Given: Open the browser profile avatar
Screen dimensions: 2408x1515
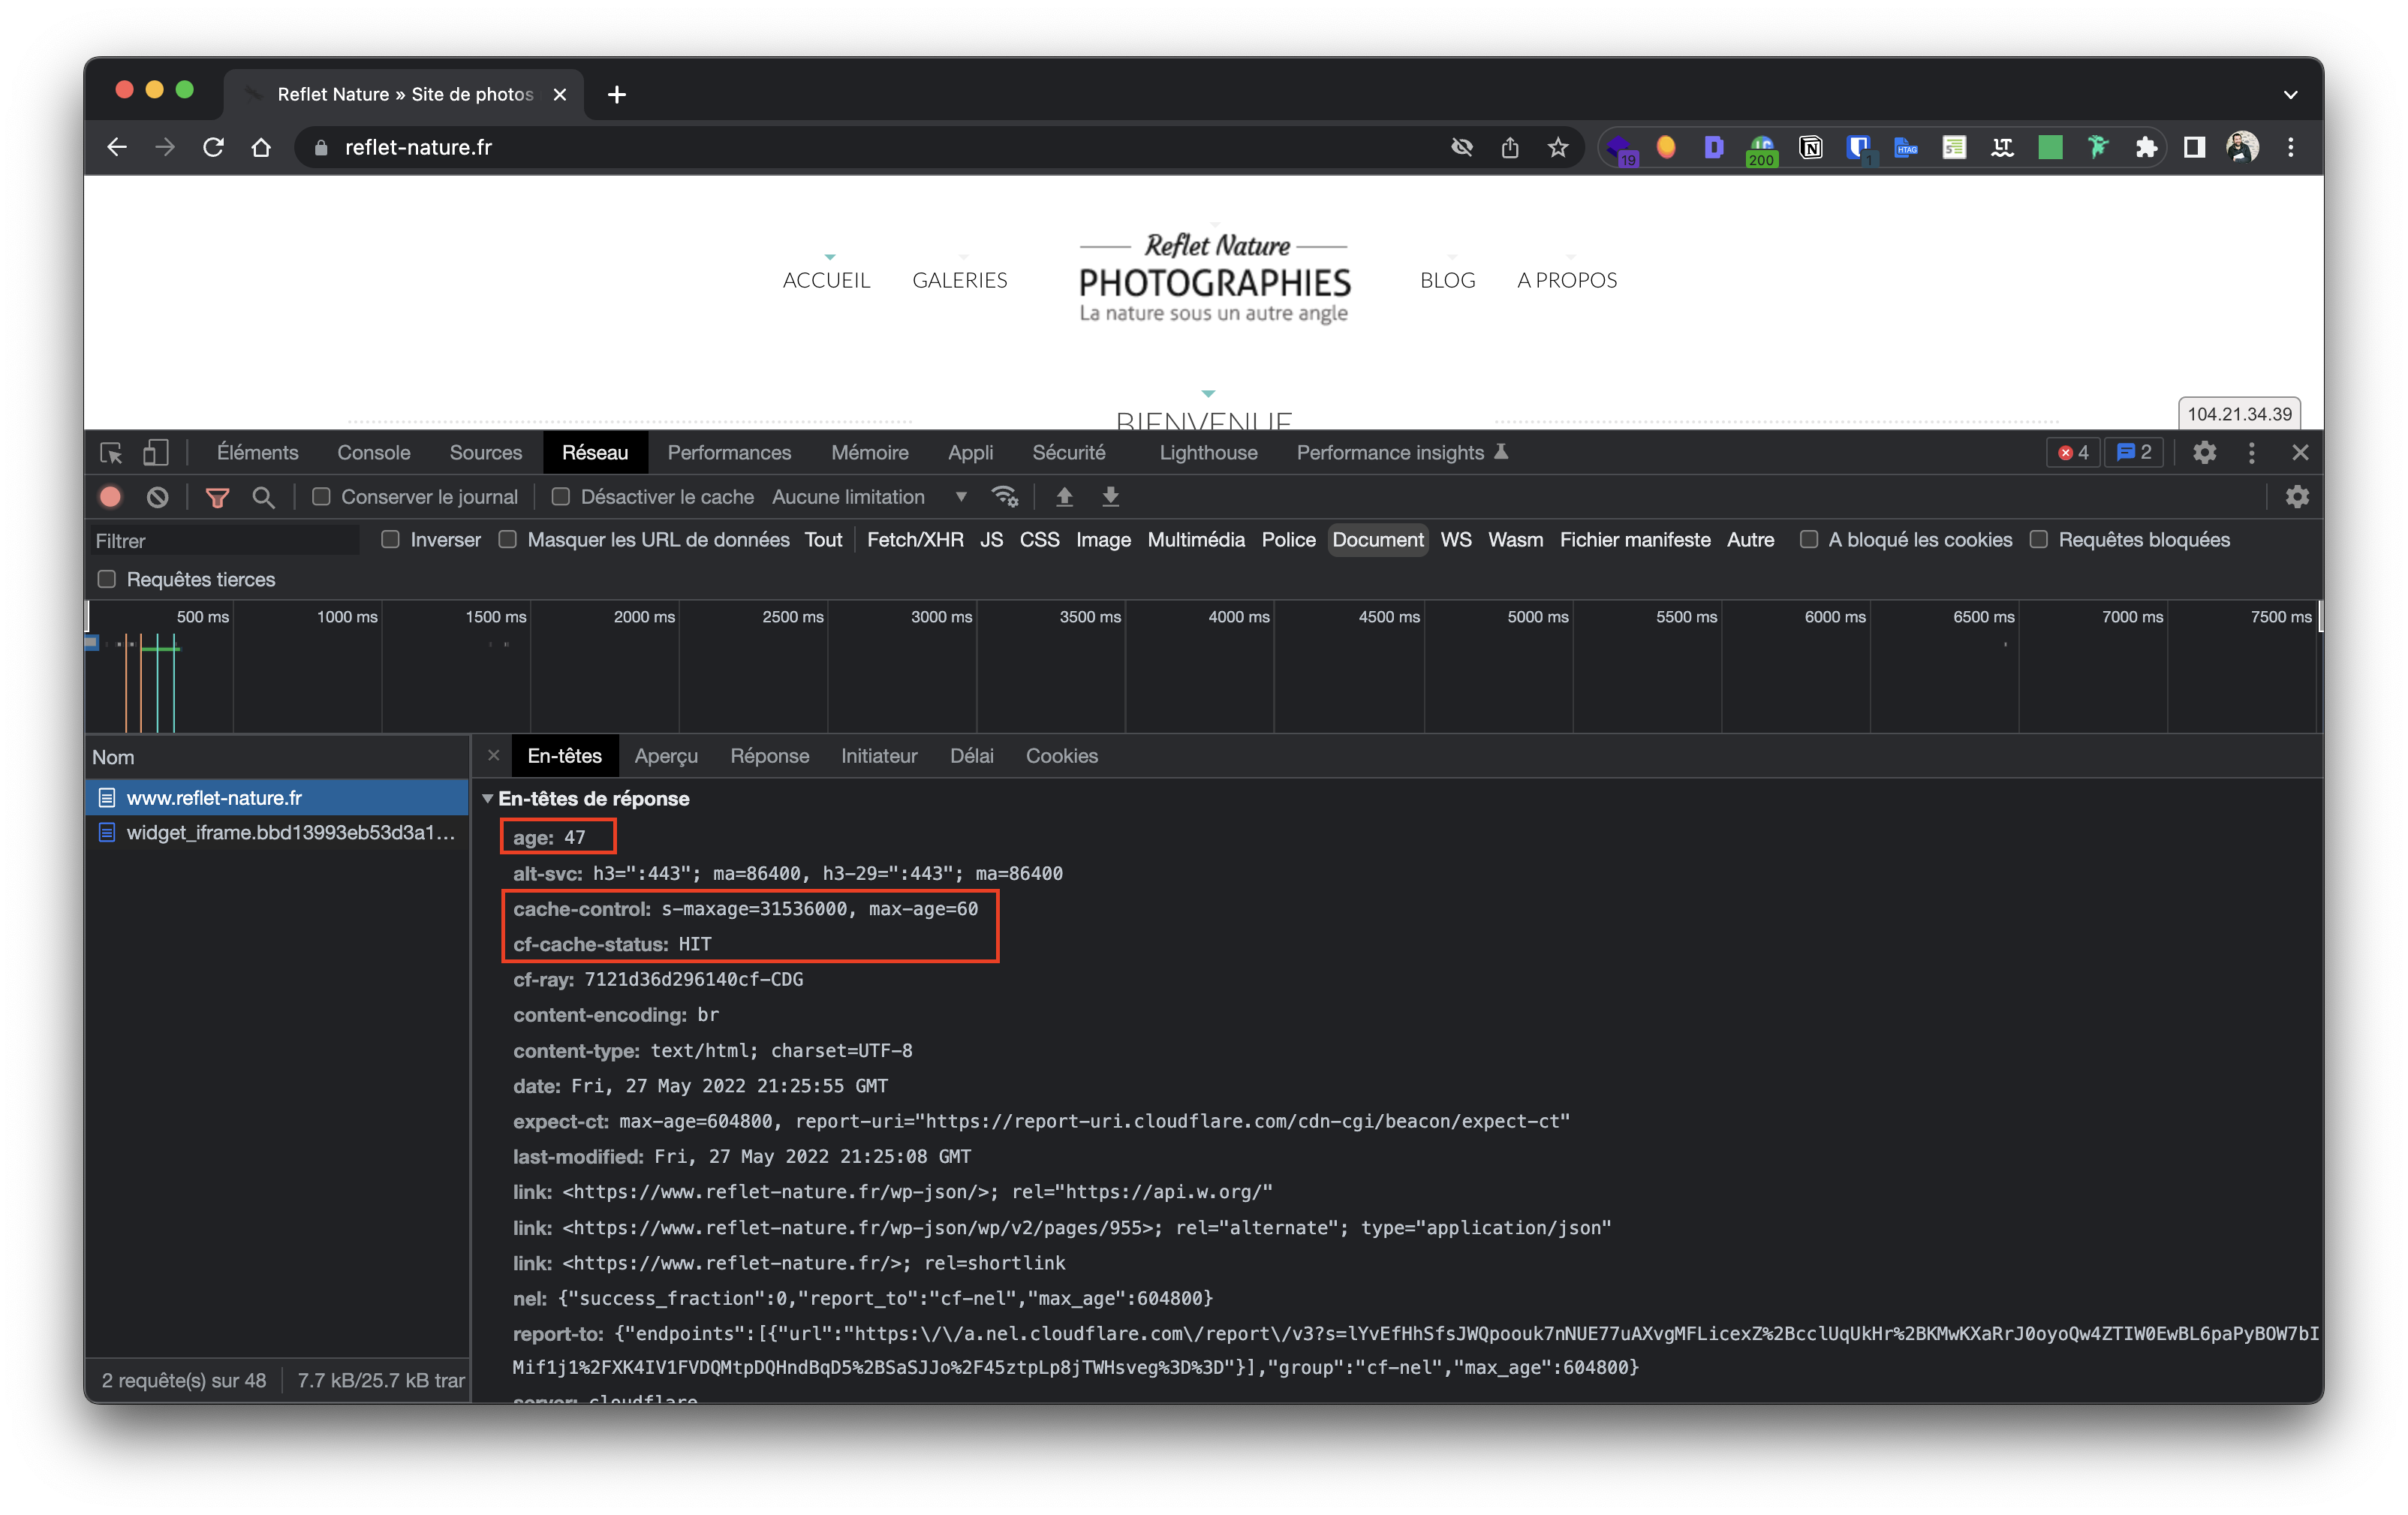Looking at the screenshot, I should click(x=2242, y=147).
